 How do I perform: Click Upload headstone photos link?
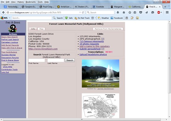point(93,54)
